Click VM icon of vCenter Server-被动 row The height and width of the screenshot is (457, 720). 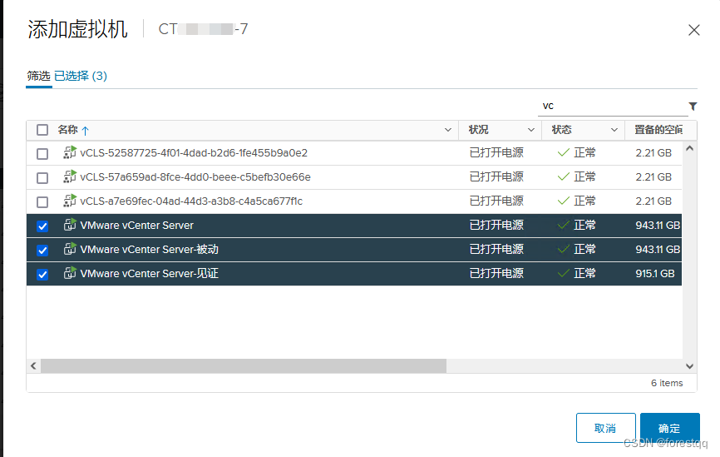70,249
